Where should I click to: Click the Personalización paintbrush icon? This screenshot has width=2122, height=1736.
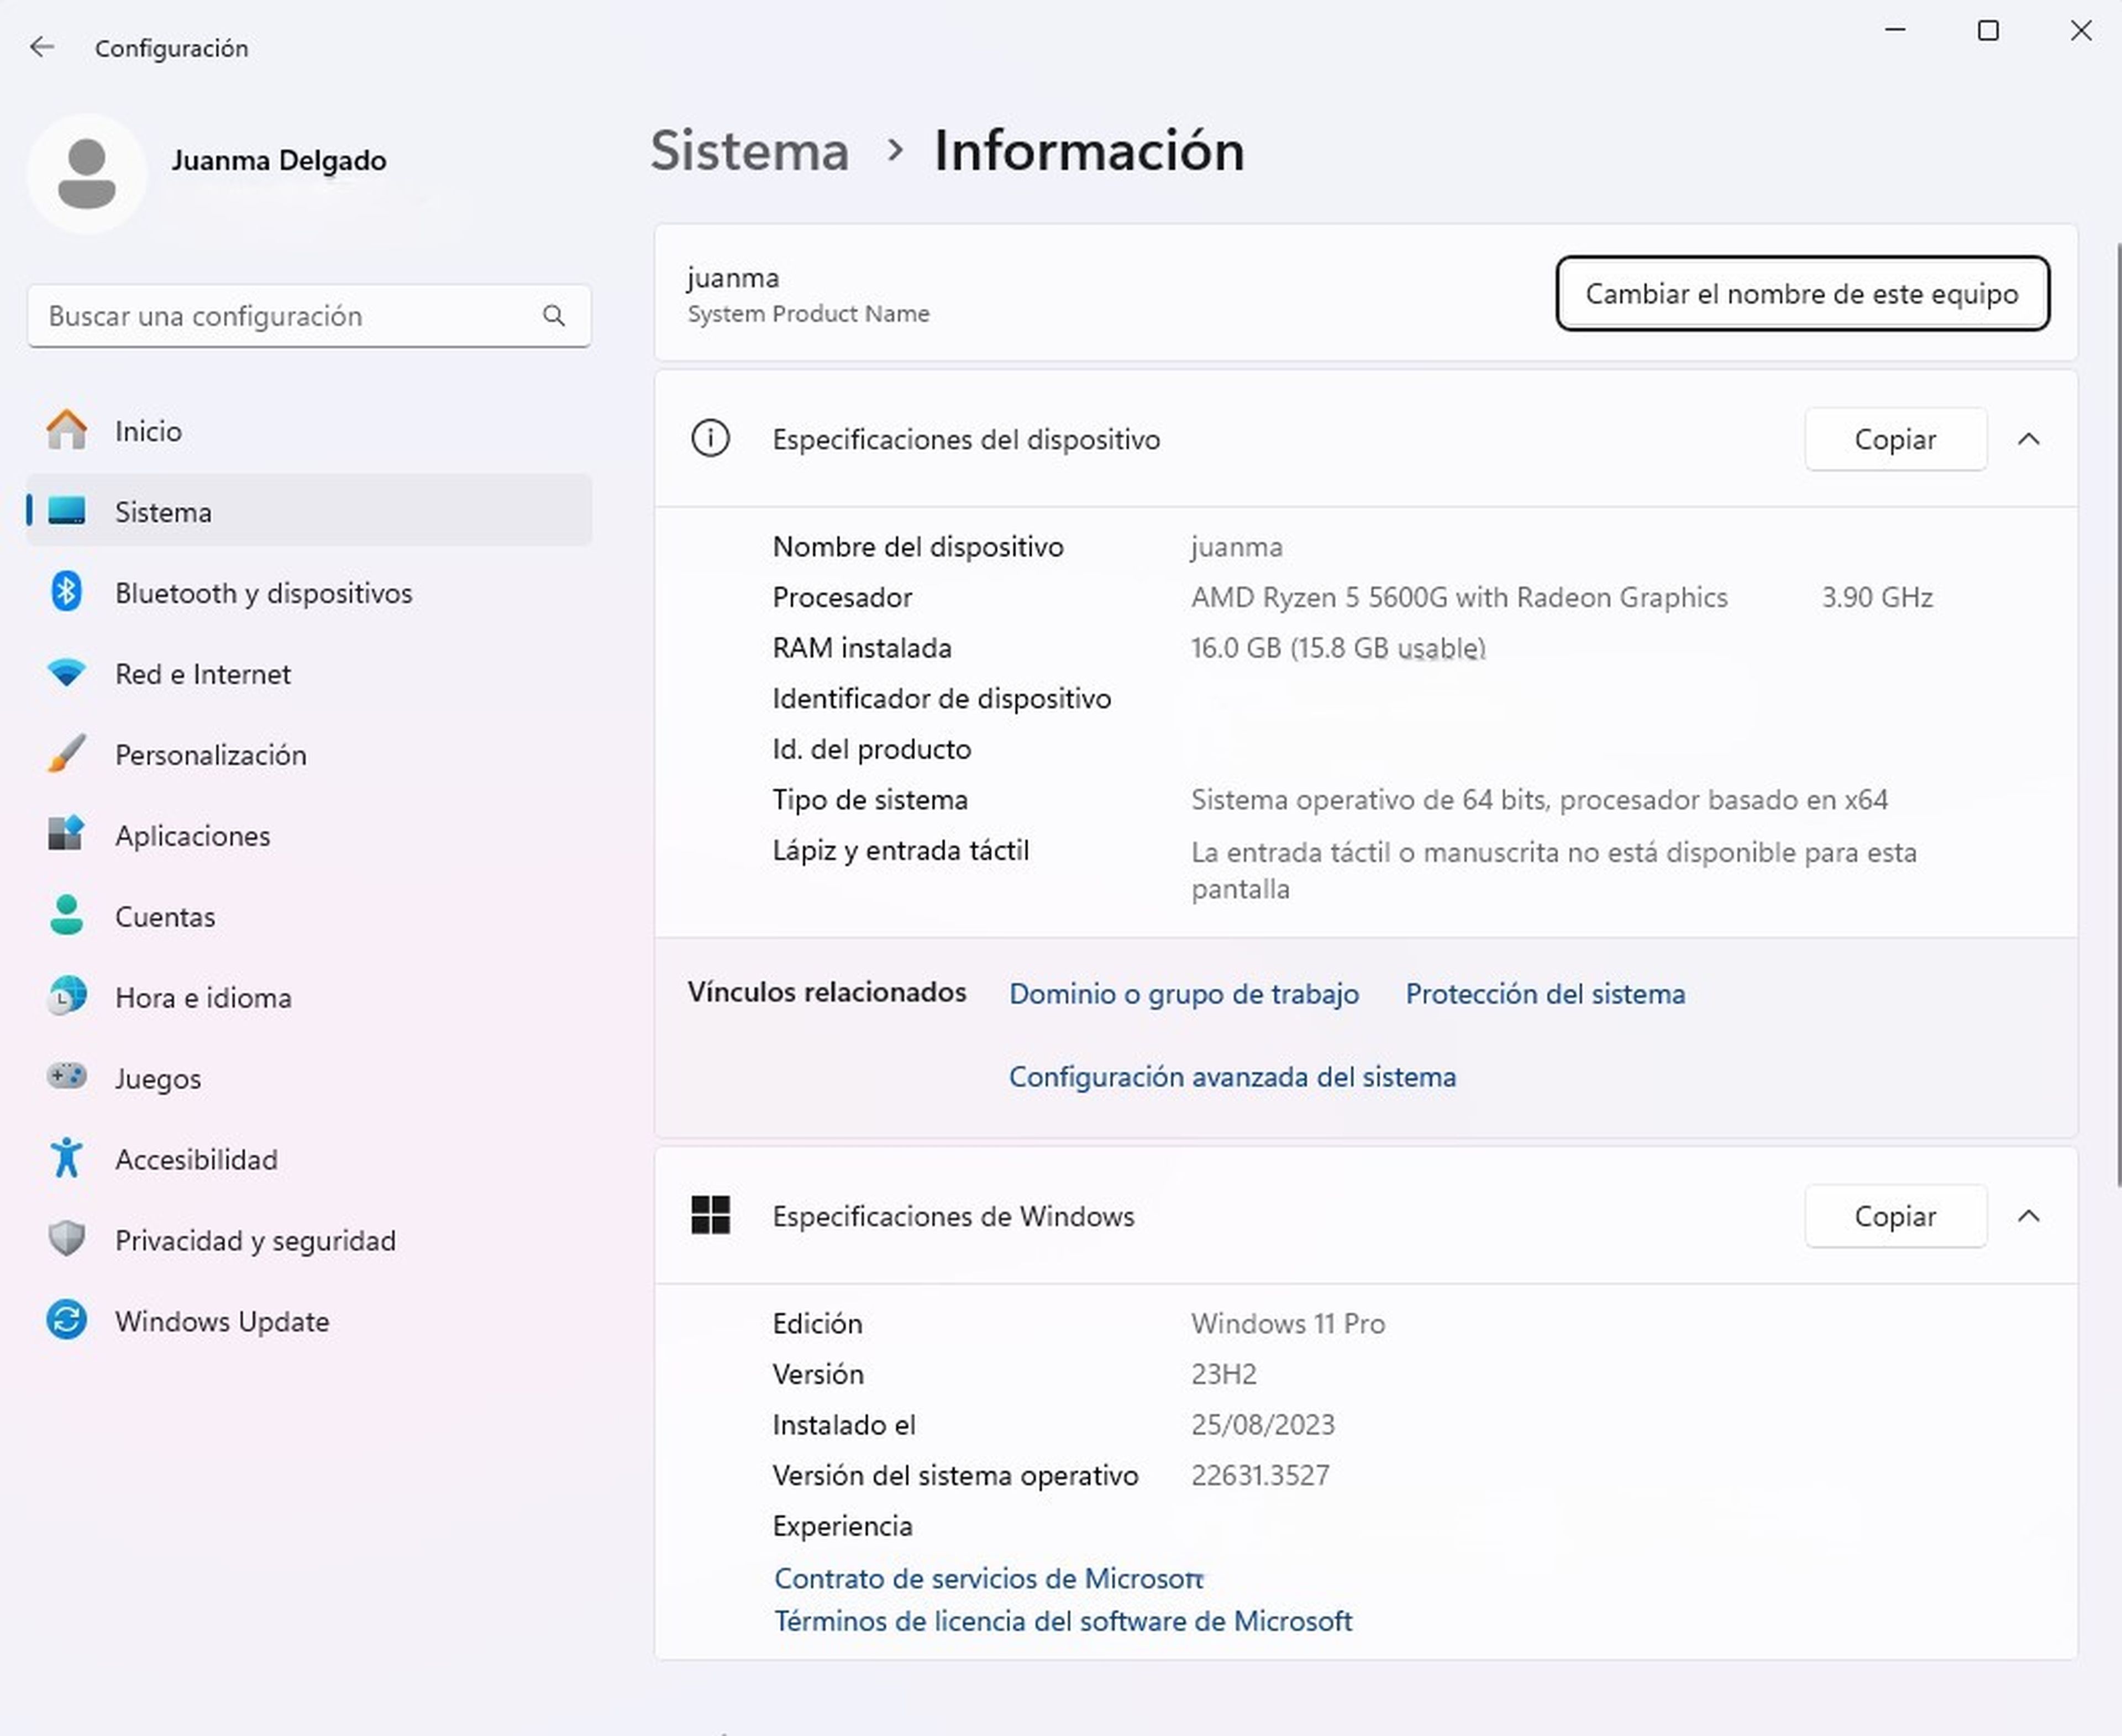[x=66, y=754]
